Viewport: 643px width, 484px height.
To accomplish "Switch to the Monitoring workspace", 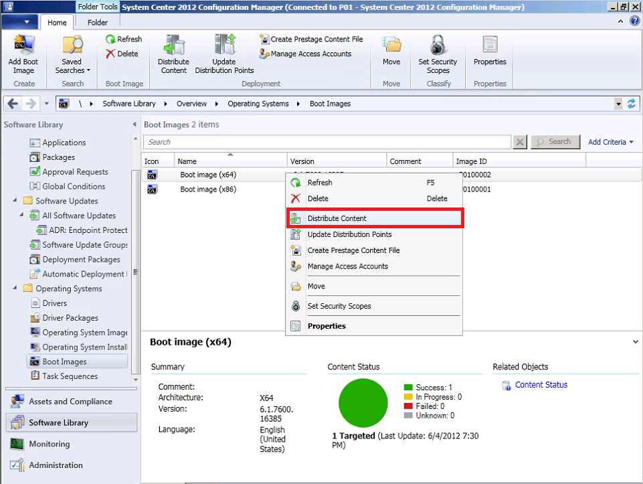I will click(72, 445).
